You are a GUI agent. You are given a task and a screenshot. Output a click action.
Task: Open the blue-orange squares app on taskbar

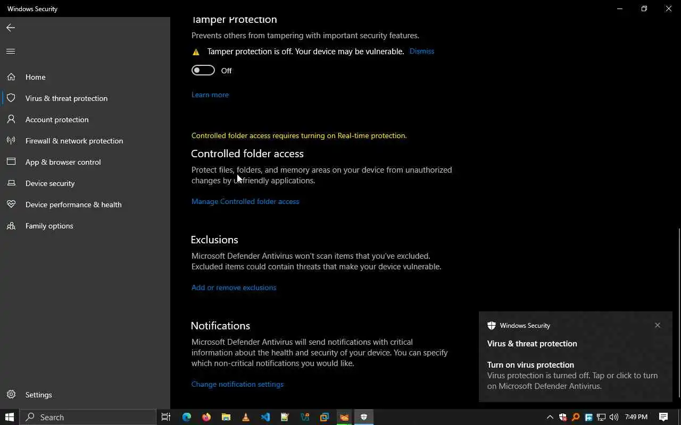[x=325, y=417]
